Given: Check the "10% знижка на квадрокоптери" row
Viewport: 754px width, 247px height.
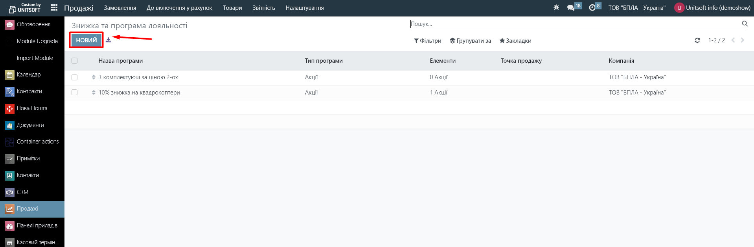Looking at the screenshot, I should coord(75,93).
